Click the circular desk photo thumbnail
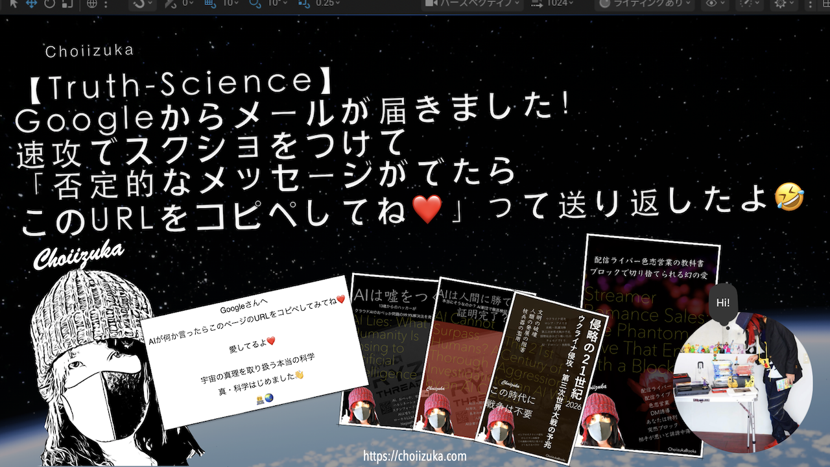The image size is (830, 467). 742,383
